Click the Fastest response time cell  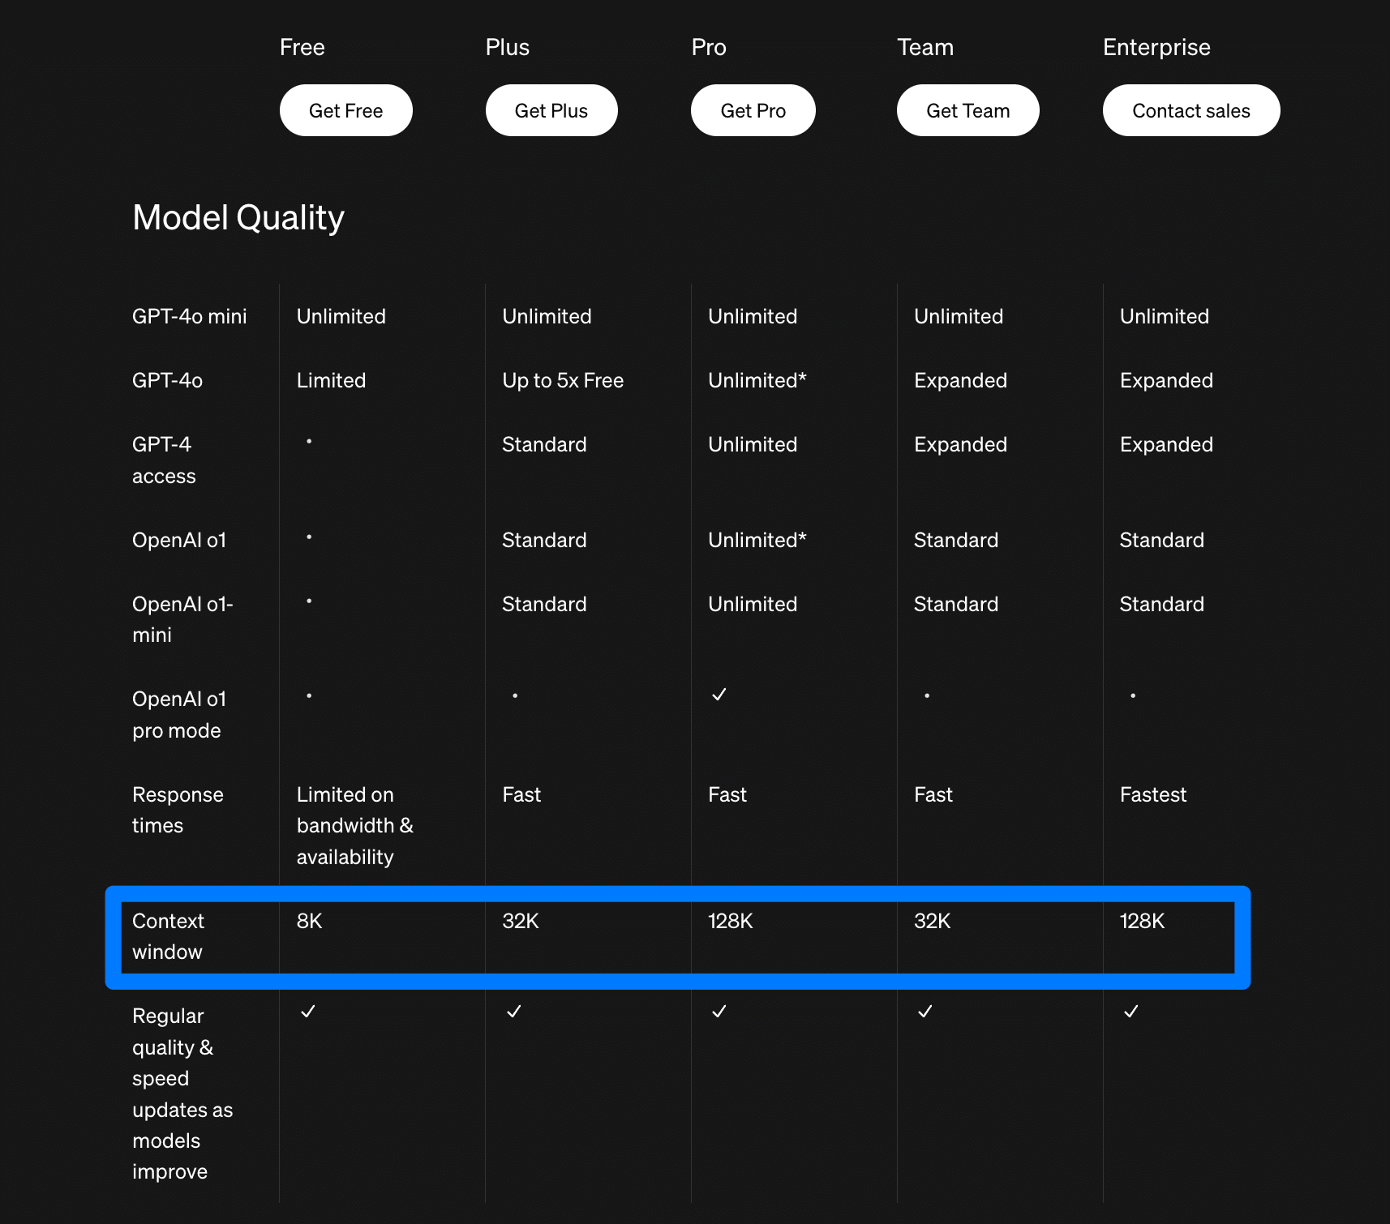[x=1152, y=794]
